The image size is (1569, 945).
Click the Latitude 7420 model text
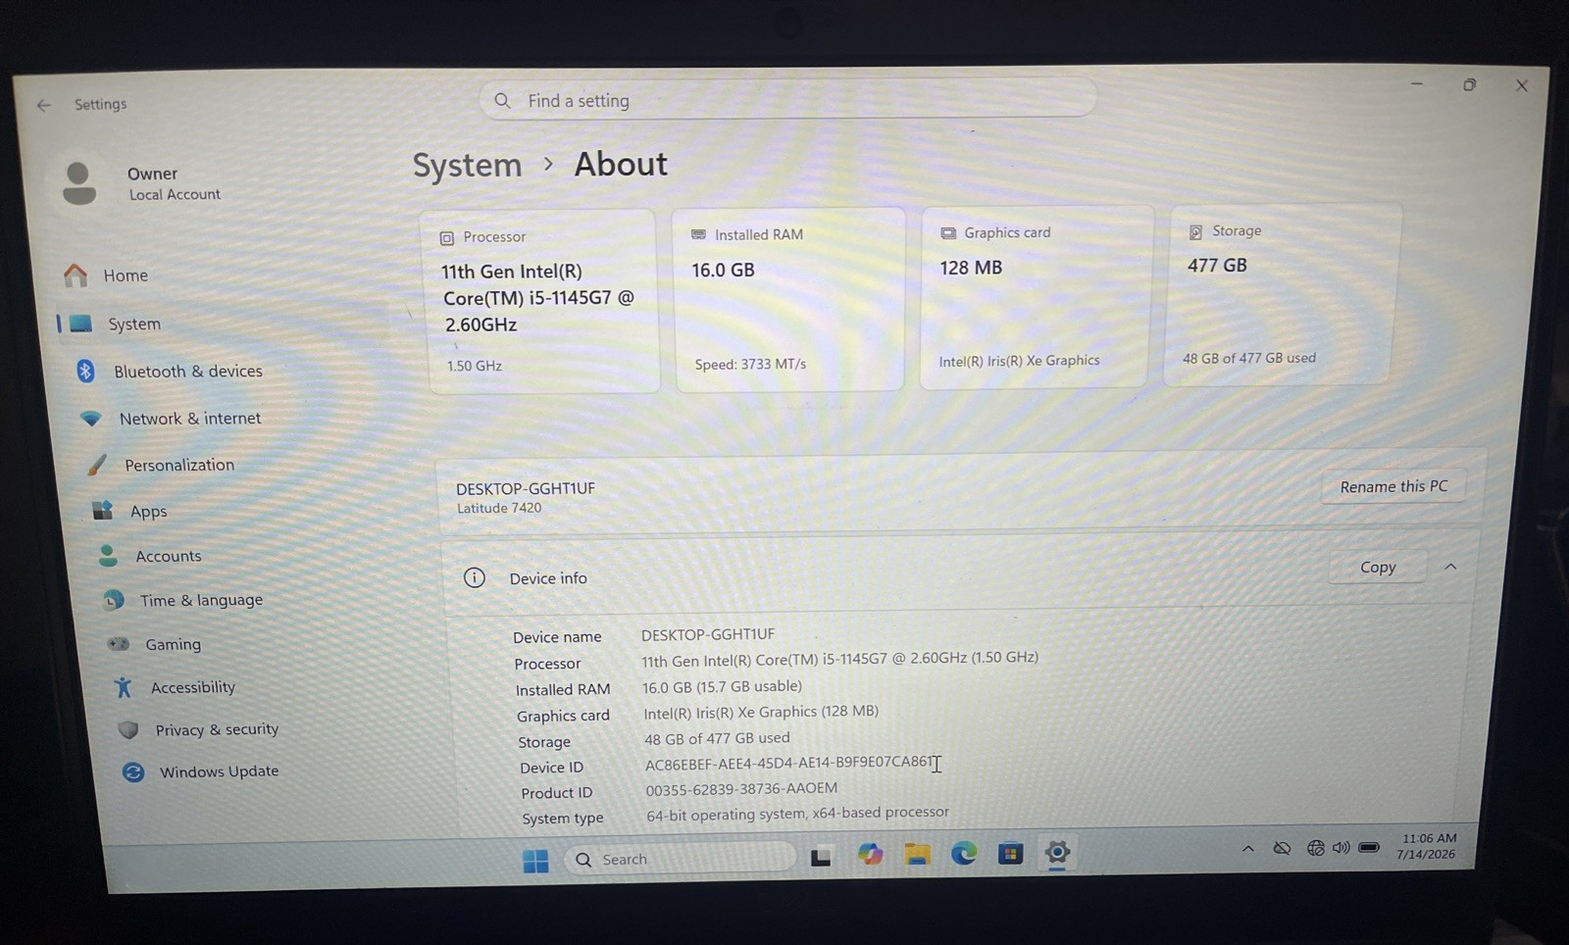(499, 508)
